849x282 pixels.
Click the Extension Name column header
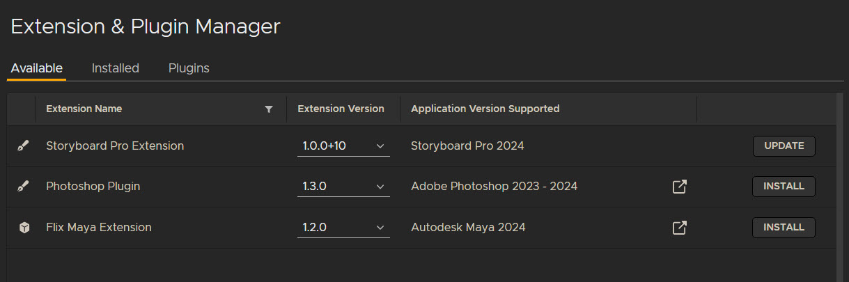click(x=84, y=109)
